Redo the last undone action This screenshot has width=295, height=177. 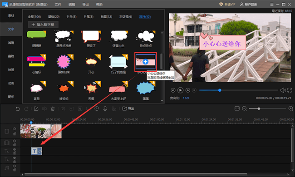pyautogui.click(x=26, y=109)
